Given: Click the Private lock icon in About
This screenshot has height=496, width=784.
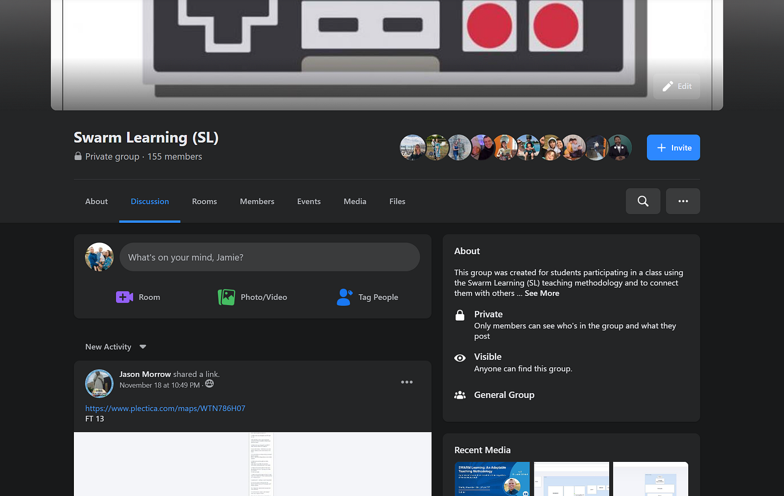Looking at the screenshot, I should click(460, 315).
